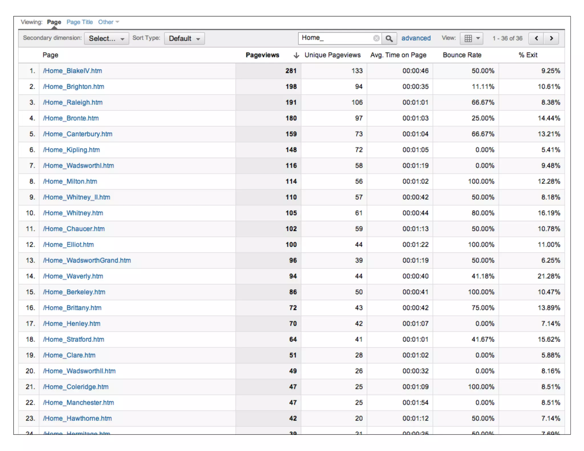Open the /Home_WadsworthGrand.htm page link
584x451 pixels.
point(87,260)
